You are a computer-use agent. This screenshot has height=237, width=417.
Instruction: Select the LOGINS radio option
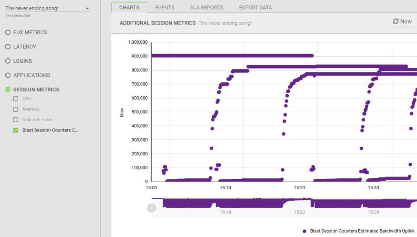8,61
